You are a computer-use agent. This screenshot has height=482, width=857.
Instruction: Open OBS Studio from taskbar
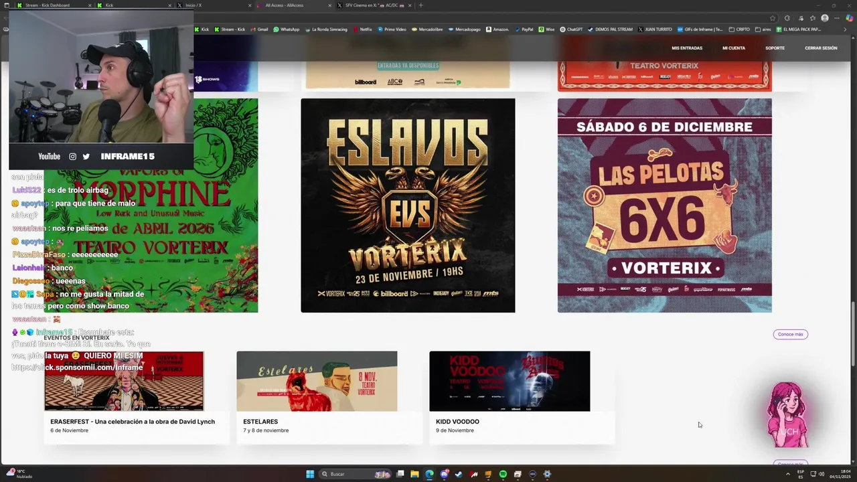(x=532, y=474)
